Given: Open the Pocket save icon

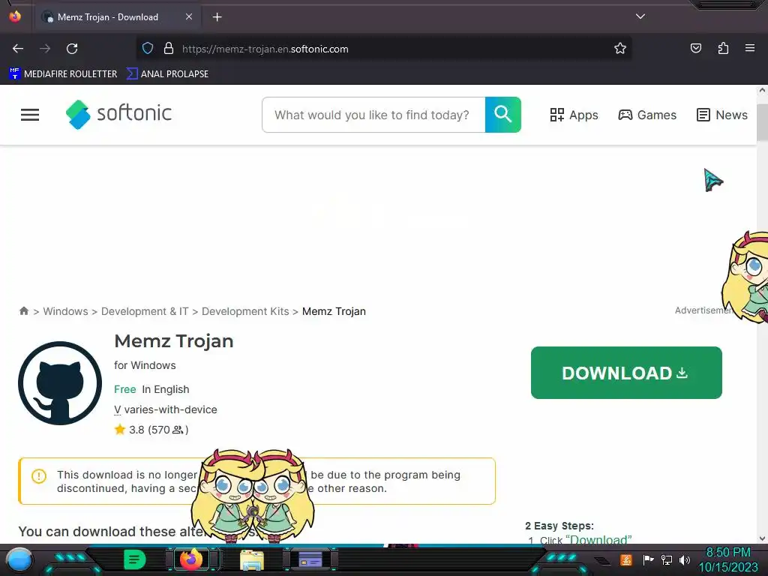Looking at the screenshot, I should pos(695,49).
